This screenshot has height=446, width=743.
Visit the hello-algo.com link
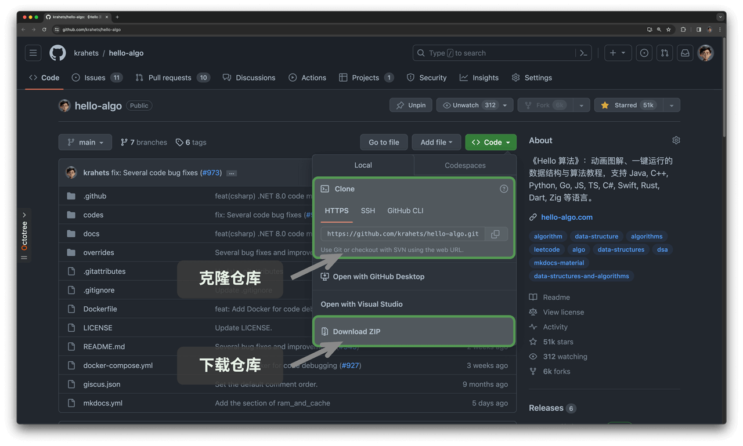pyautogui.click(x=566, y=217)
